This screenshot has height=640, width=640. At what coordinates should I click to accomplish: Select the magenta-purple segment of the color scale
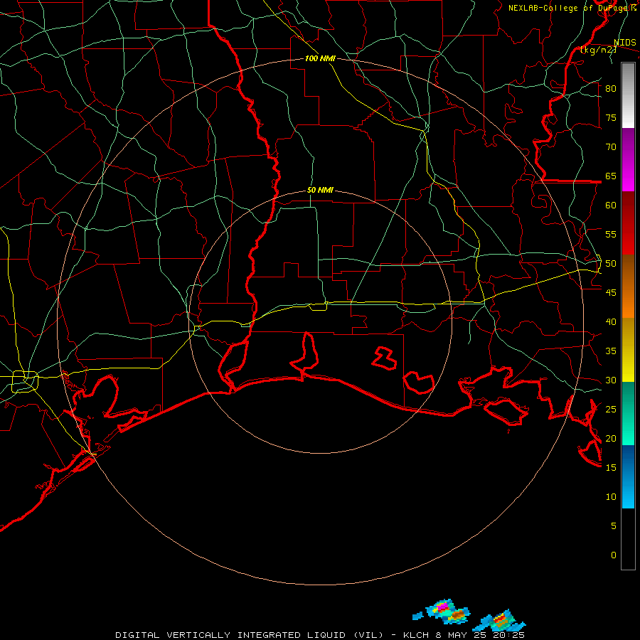[x=628, y=159]
